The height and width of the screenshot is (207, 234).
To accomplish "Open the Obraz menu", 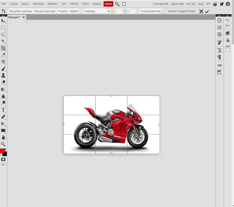I will coord(25,4).
